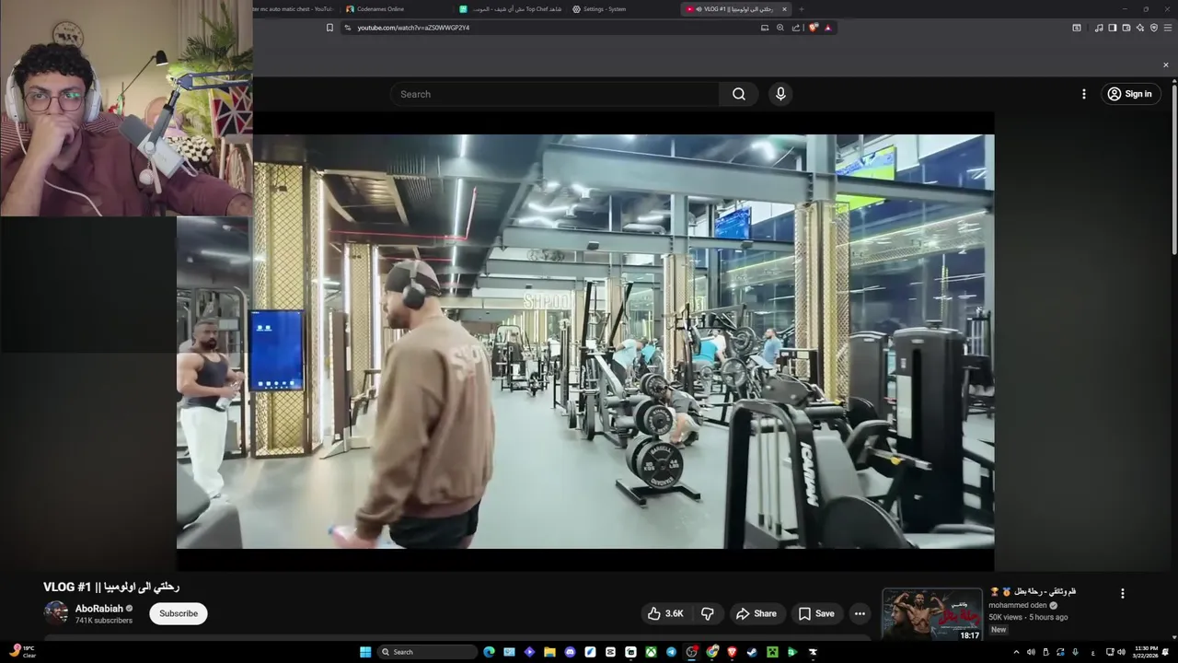Dislike the video with thumbs-down icon
This screenshot has height=663, width=1178.
coord(708,613)
